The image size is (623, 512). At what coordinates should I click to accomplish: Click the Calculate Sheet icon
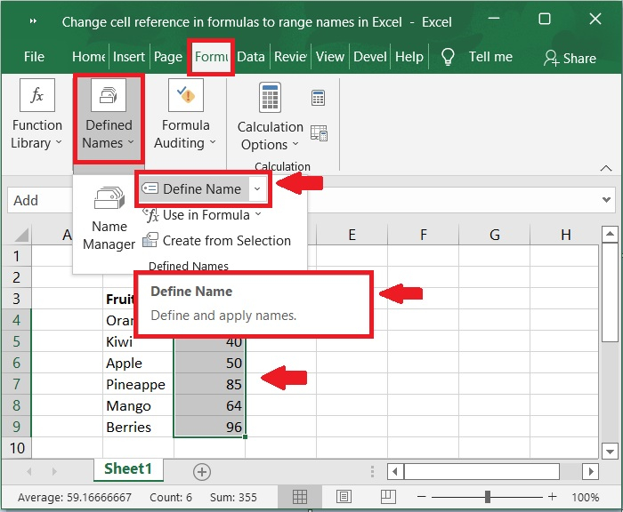click(318, 133)
